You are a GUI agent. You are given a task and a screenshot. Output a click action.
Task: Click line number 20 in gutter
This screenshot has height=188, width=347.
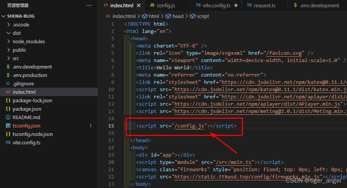(x=111, y=162)
